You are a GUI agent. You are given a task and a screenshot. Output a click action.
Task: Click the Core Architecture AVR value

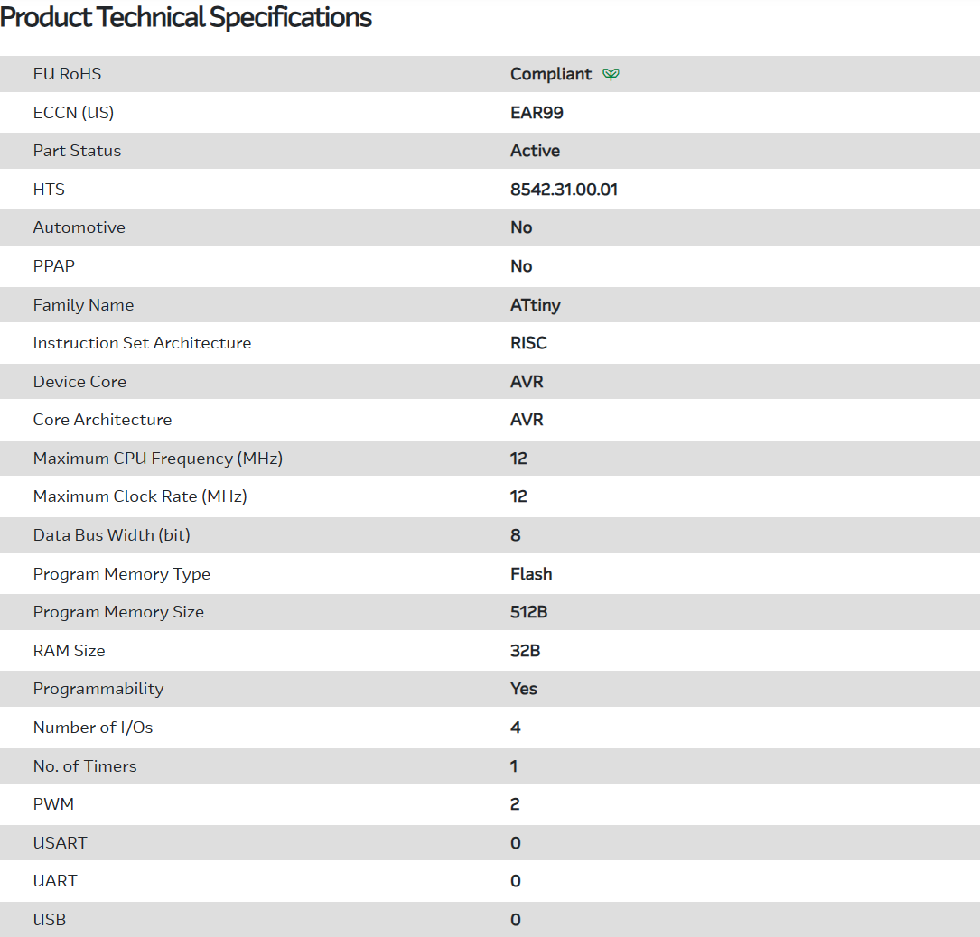(527, 420)
